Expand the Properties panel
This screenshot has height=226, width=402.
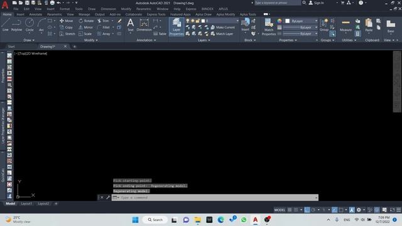(288, 40)
